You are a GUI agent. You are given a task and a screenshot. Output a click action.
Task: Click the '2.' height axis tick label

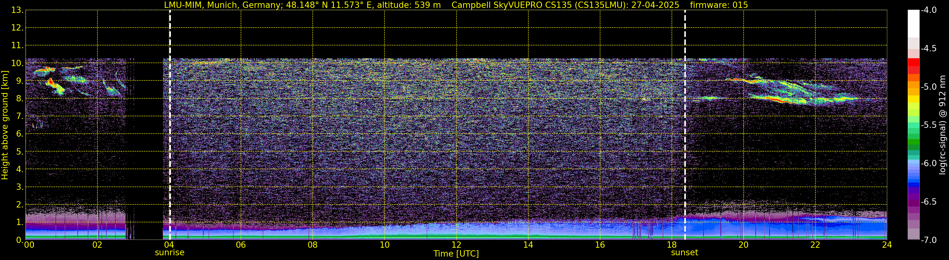coord(20,204)
